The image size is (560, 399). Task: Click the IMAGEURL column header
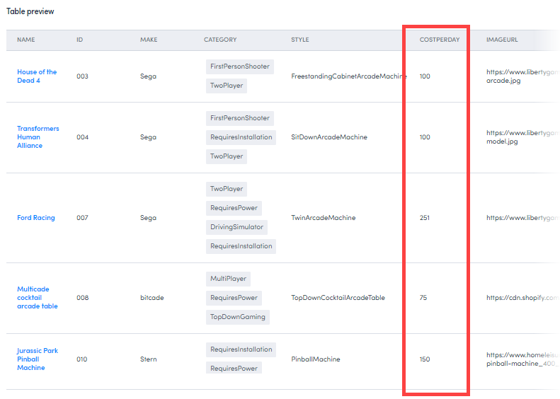click(x=502, y=40)
